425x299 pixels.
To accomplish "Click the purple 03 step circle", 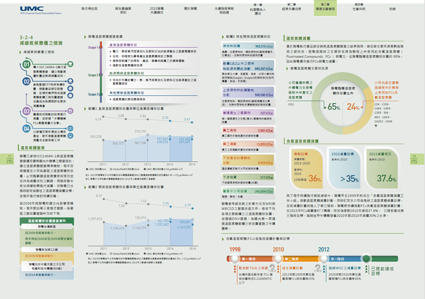I will tap(27, 111).
